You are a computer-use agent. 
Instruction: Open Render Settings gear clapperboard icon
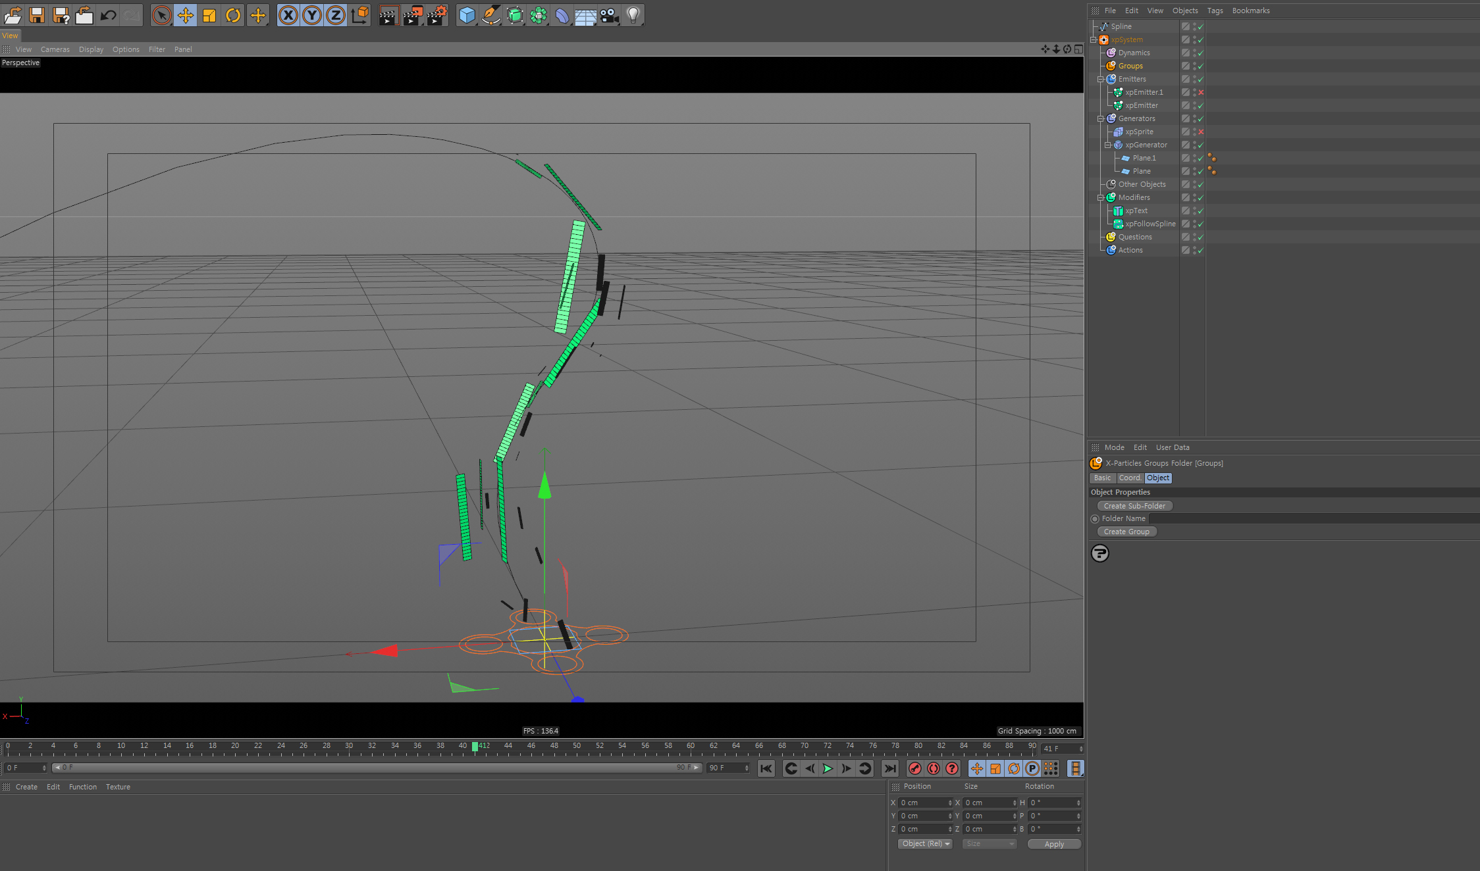(436, 14)
